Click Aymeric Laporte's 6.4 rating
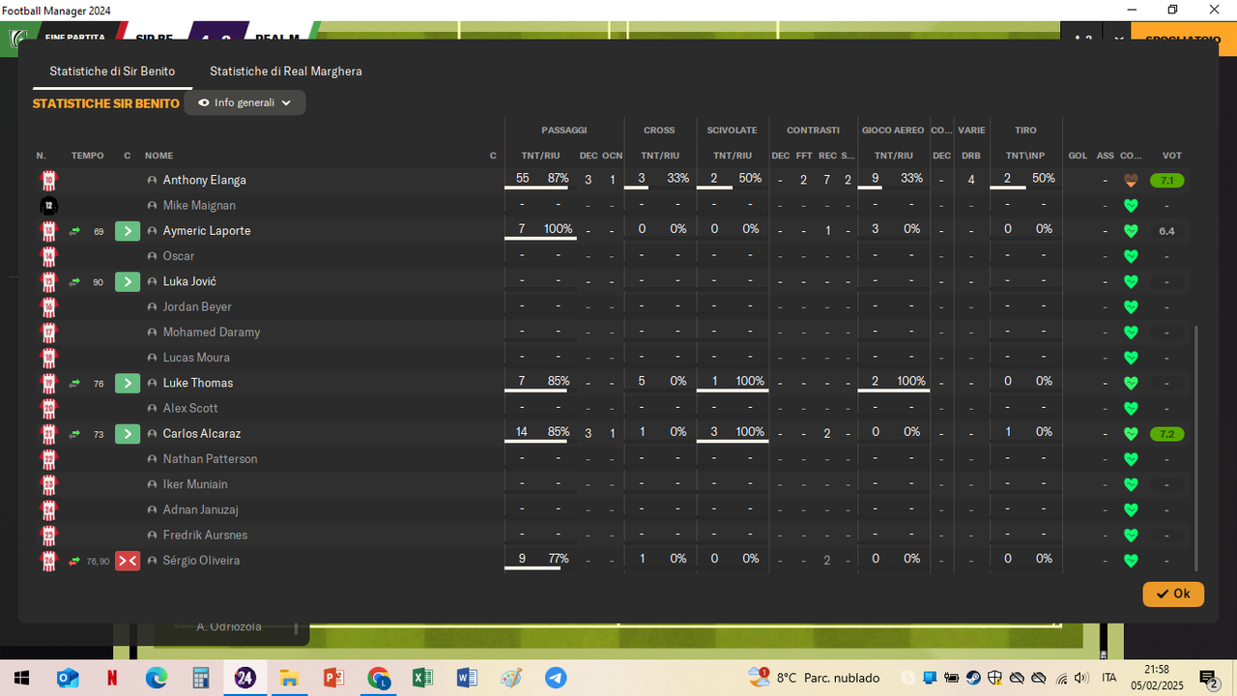Screen dimensions: 1237x696 [x=1167, y=231]
